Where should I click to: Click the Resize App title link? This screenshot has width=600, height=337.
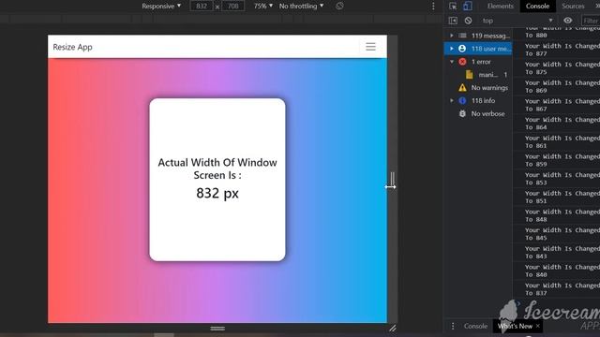click(x=73, y=47)
